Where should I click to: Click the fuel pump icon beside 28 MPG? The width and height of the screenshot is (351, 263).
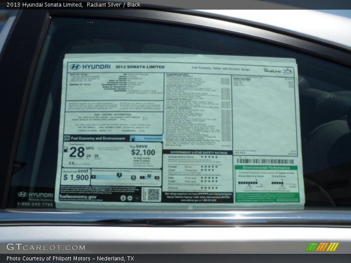(66, 149)
